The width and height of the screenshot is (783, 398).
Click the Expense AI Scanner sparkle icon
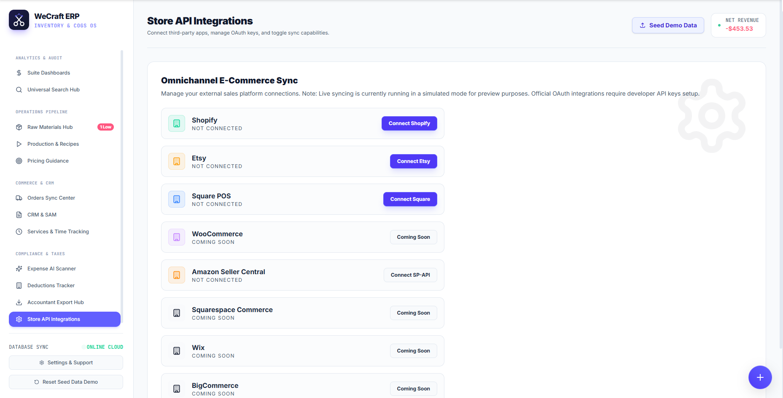pos(19,269)
